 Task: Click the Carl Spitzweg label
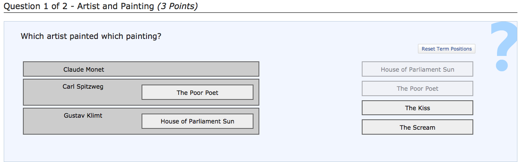[x=83, y=87]
